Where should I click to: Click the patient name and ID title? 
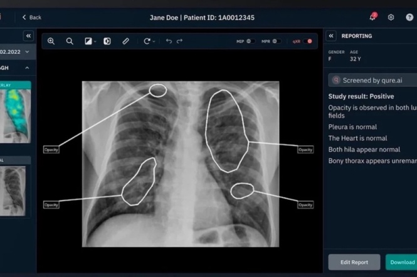[x=202, y=18]
